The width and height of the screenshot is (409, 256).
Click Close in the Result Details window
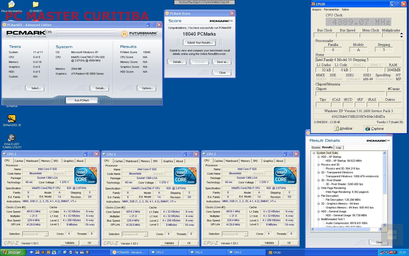[x=379, y=242]
